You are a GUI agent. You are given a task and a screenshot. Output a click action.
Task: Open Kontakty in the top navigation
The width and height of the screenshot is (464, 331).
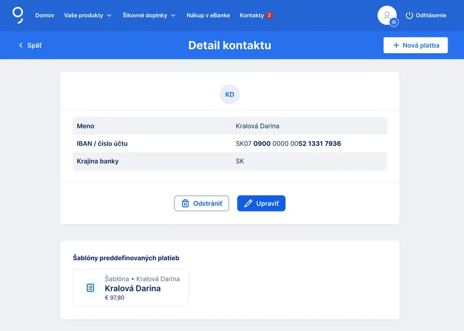pos(251,15)
